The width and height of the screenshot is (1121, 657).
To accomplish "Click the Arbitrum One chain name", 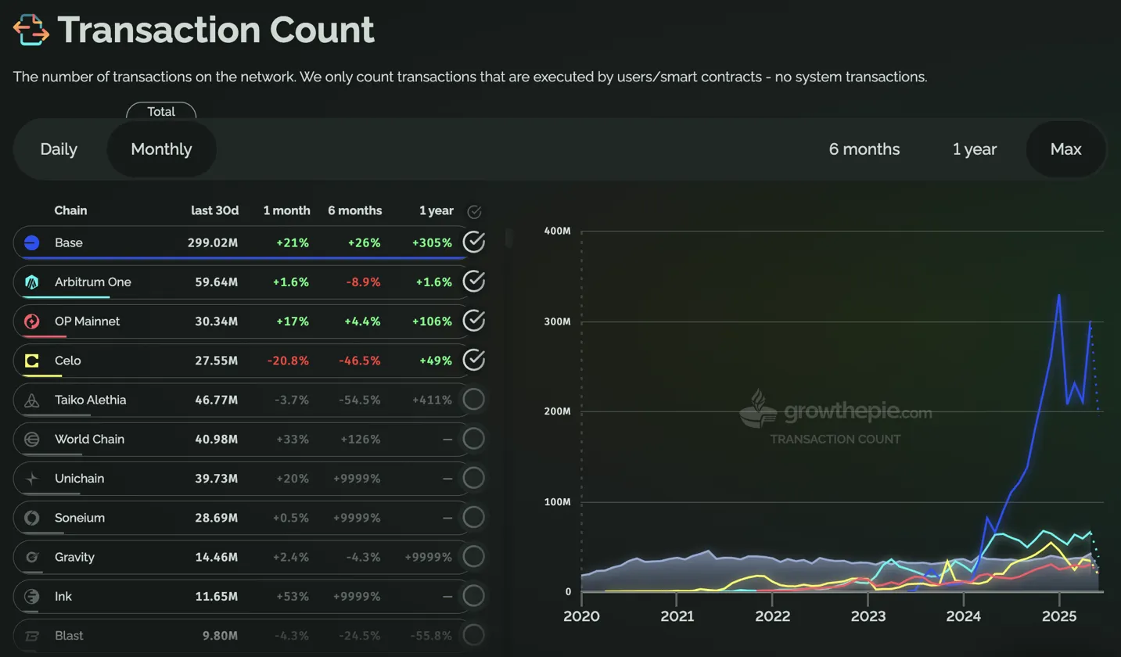I will [93, 282].
